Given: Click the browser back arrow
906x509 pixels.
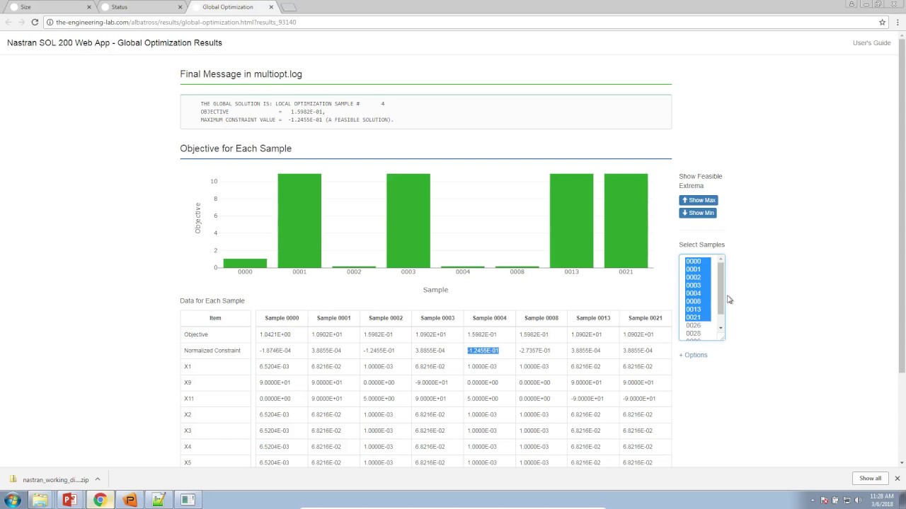Looking at the screenshot, I should click(8, 22).
